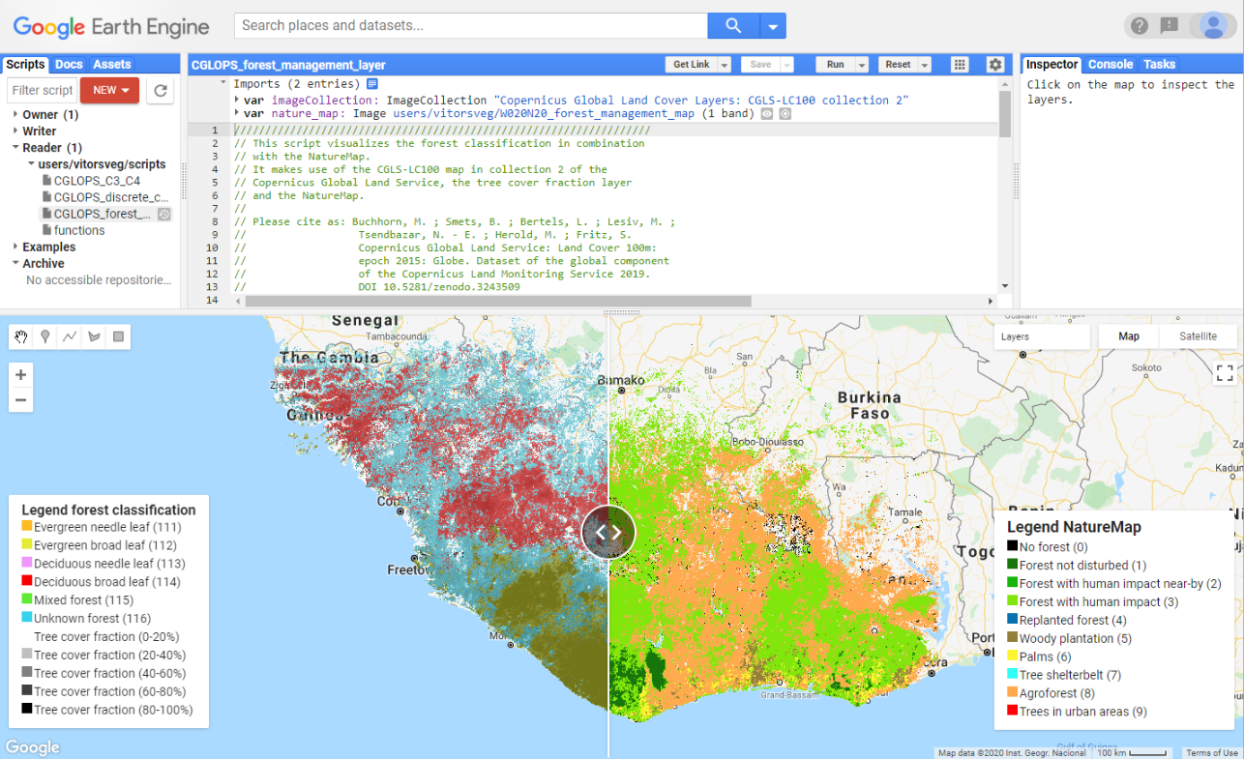
Task: Open the NEW dropdown menu
Action: pos(110,90)
